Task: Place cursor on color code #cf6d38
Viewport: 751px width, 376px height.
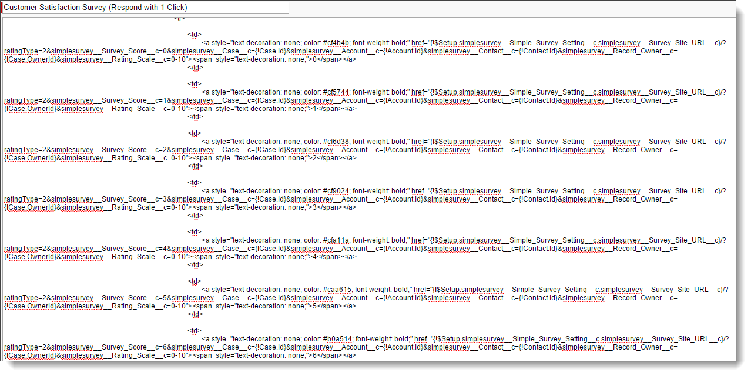Action: (x=336, y=142)
